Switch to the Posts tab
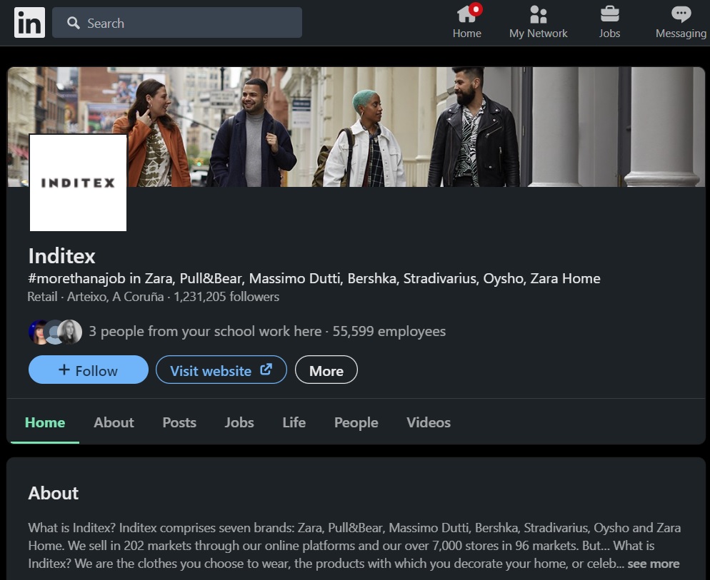Screen dimensions: 710x580 [179, 422]
